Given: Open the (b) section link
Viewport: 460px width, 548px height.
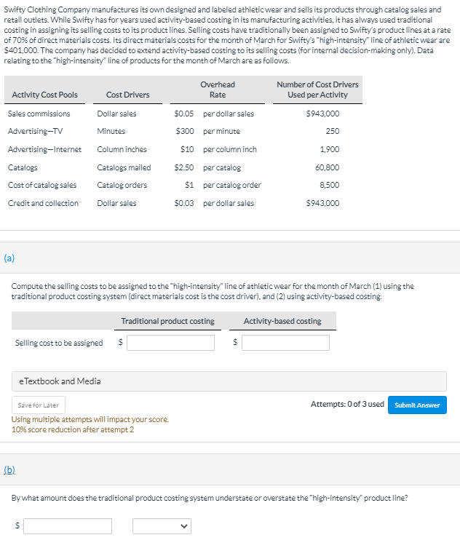Looking at the screenshot, I should click(9, 469).
